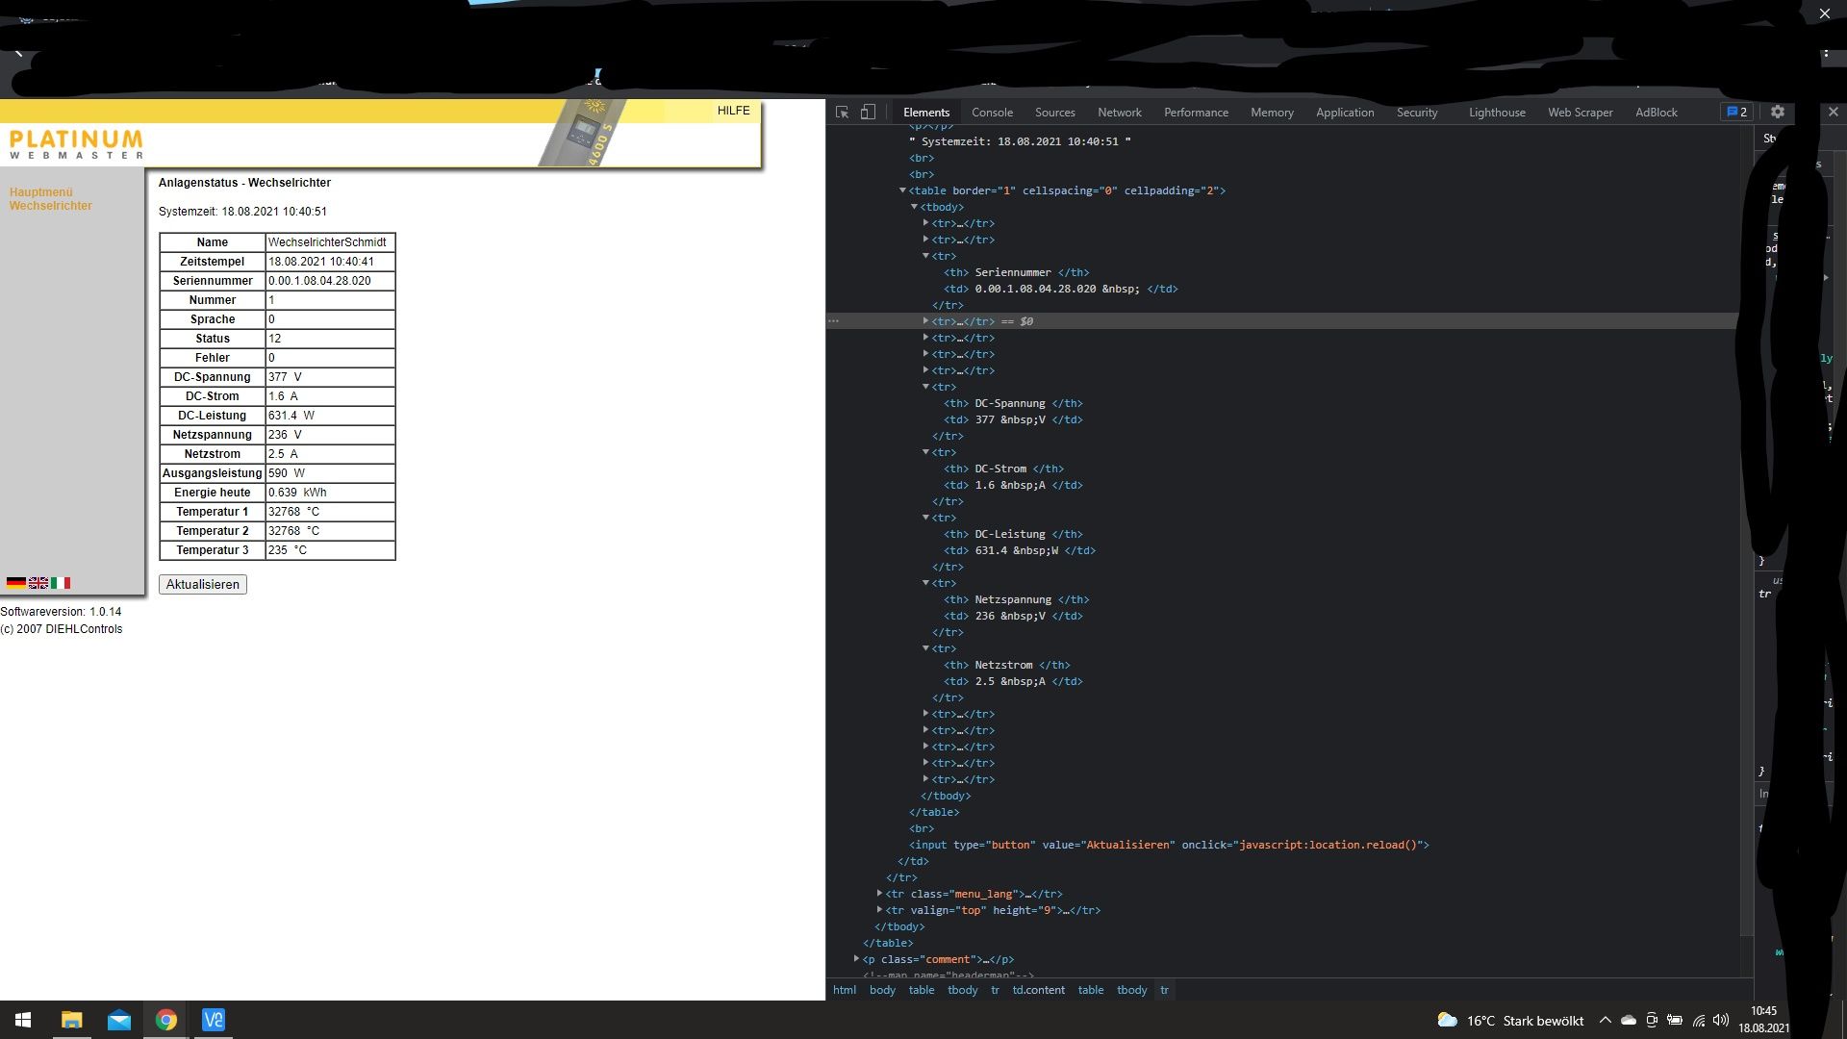Image resolution: width=1847 pixels, height=1039 pixels.
Task: Open the Network tab
Action: pos(1119,113)
